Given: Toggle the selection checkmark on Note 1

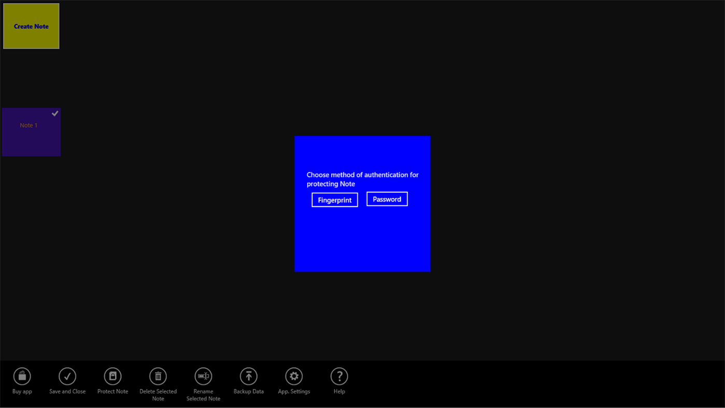Looking at the screenshot, I should click(55, 113).
